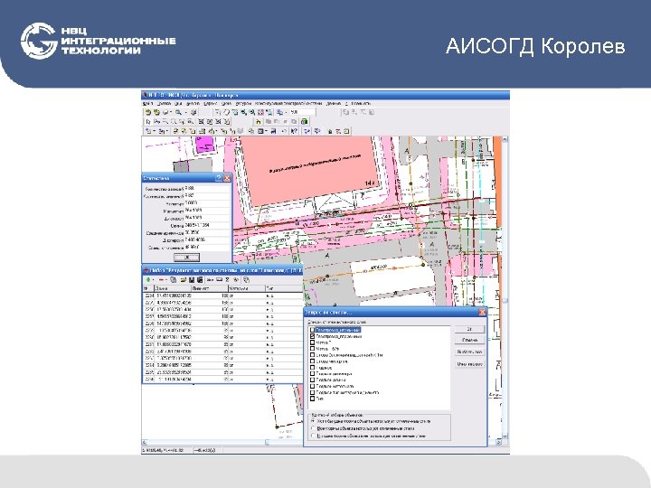The width and height of the screenshot is (651, 488).
Task: Toggle the 'Подпись длины' checkbox
Action: pos(313,380)
